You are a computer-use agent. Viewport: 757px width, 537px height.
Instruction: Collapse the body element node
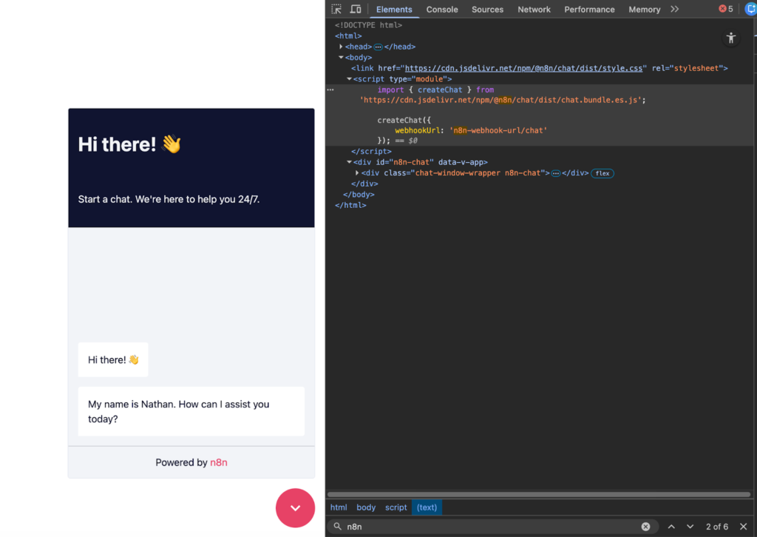point(341,58)
